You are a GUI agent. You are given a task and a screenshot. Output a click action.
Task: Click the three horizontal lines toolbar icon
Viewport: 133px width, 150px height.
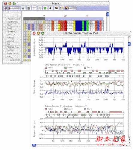click(29, 8)
